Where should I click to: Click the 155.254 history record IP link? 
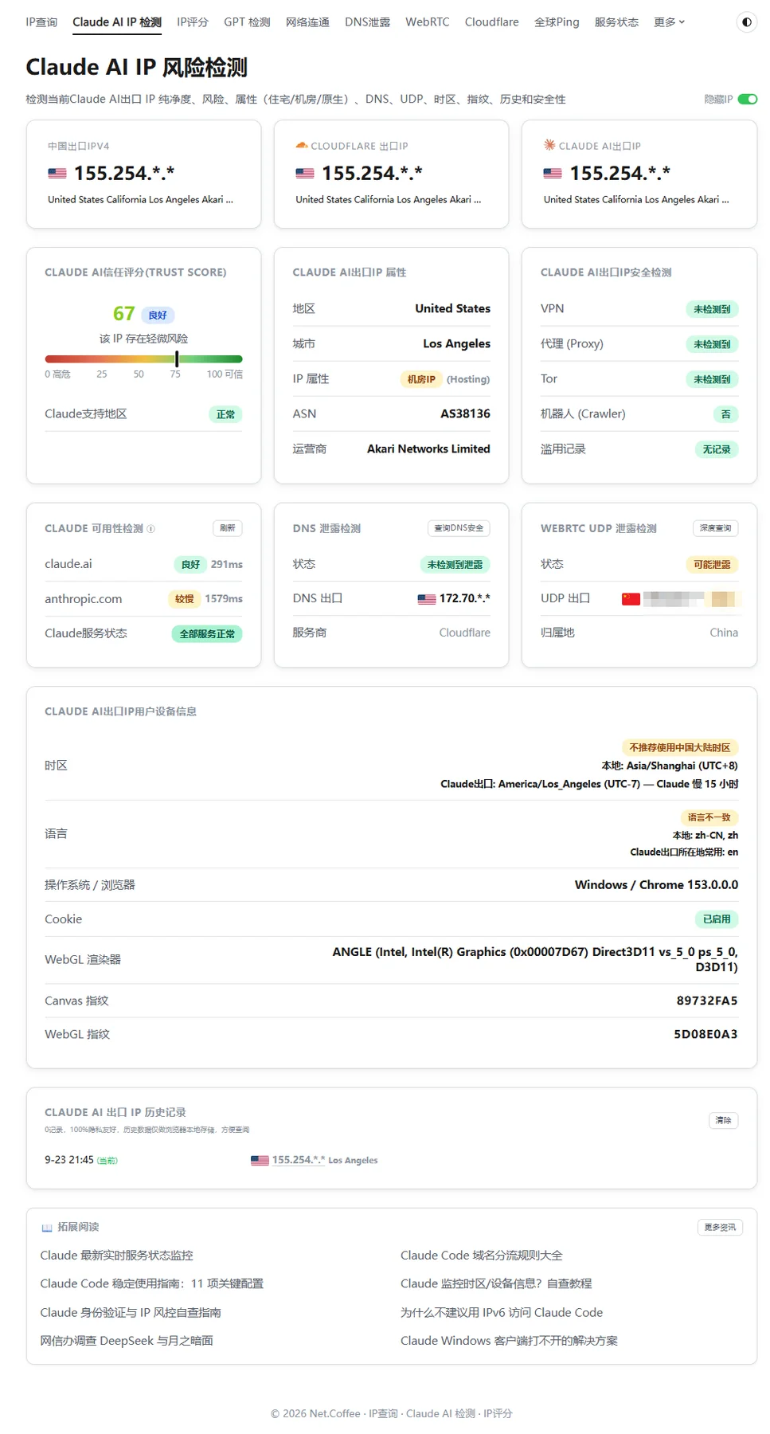tap(299, 1160)
